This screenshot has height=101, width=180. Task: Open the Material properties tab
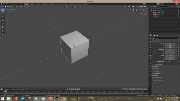pos(150,72)
